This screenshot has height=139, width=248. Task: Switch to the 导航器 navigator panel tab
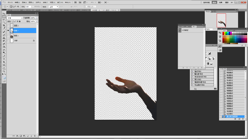tap(207, 12)
